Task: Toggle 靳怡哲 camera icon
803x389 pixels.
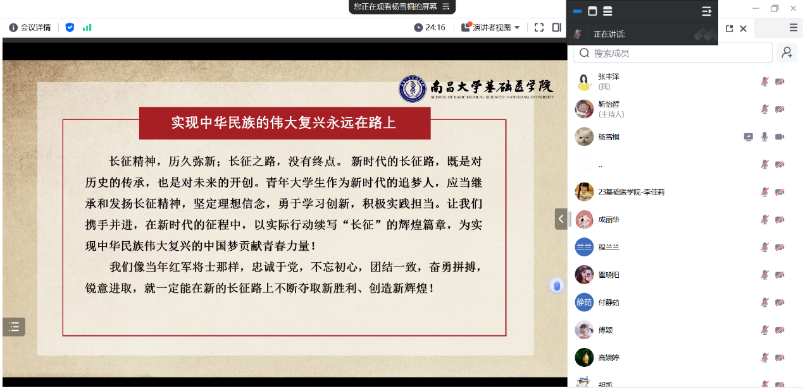Action: pos(780,109)
